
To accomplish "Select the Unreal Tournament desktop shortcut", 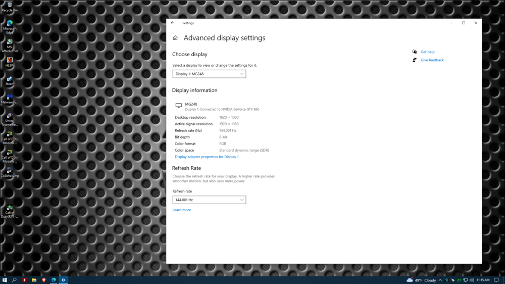I will point(10,120).
